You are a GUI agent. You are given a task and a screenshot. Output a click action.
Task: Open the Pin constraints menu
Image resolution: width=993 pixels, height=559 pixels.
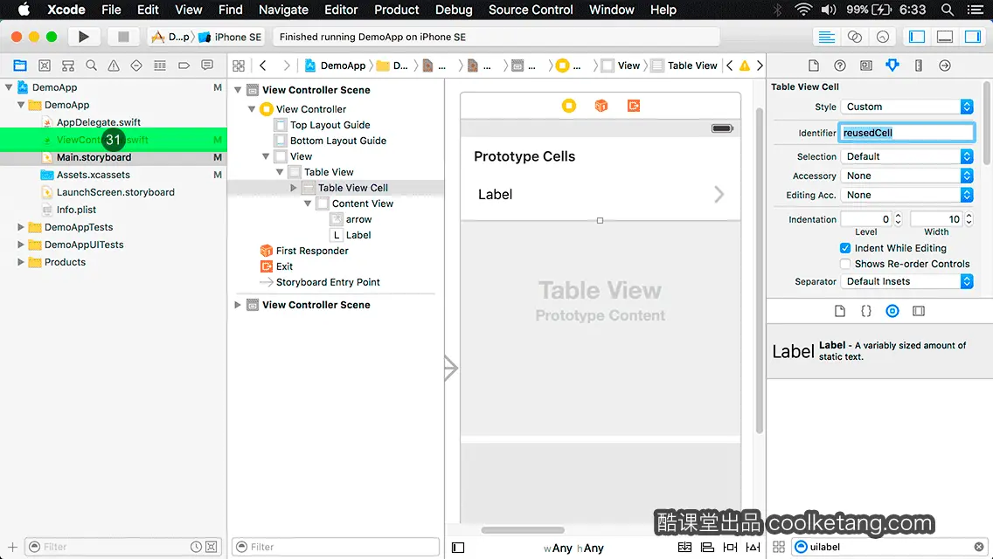tap(730, 547)
